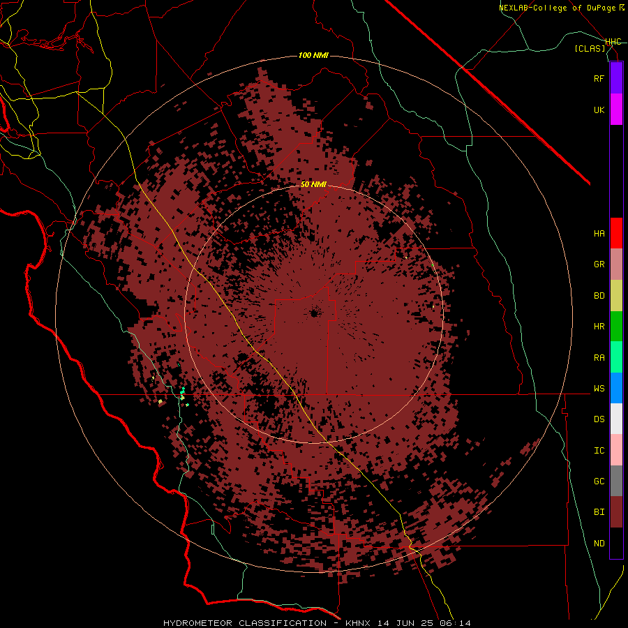The image size is (628, 628).
Task: Select the "RA" legend label
Action: click(x=599, y=358)
